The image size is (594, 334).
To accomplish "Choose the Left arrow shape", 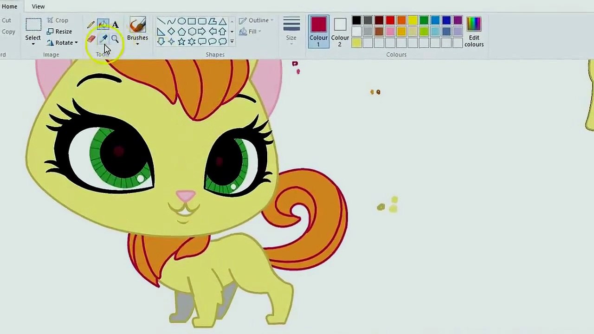I will click(212, 32).
